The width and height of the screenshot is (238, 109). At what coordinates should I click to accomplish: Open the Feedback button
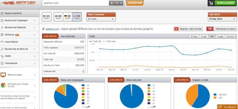(227, 107)
